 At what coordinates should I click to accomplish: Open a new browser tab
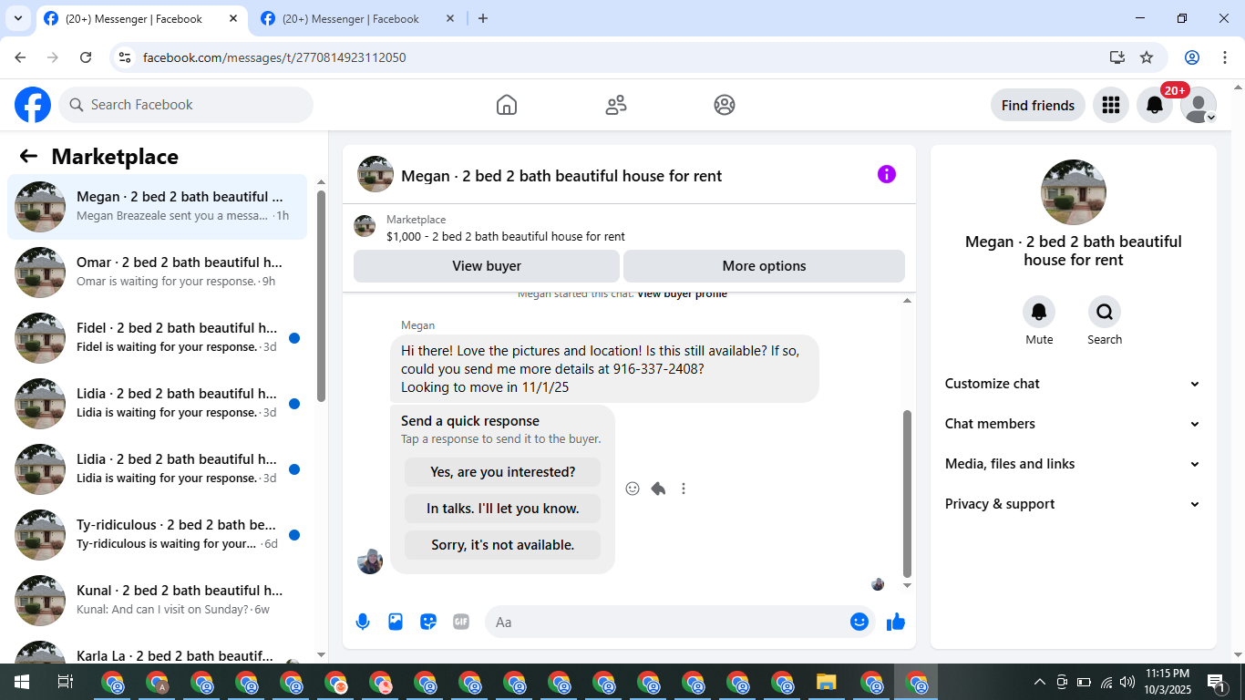pos(483,18)
